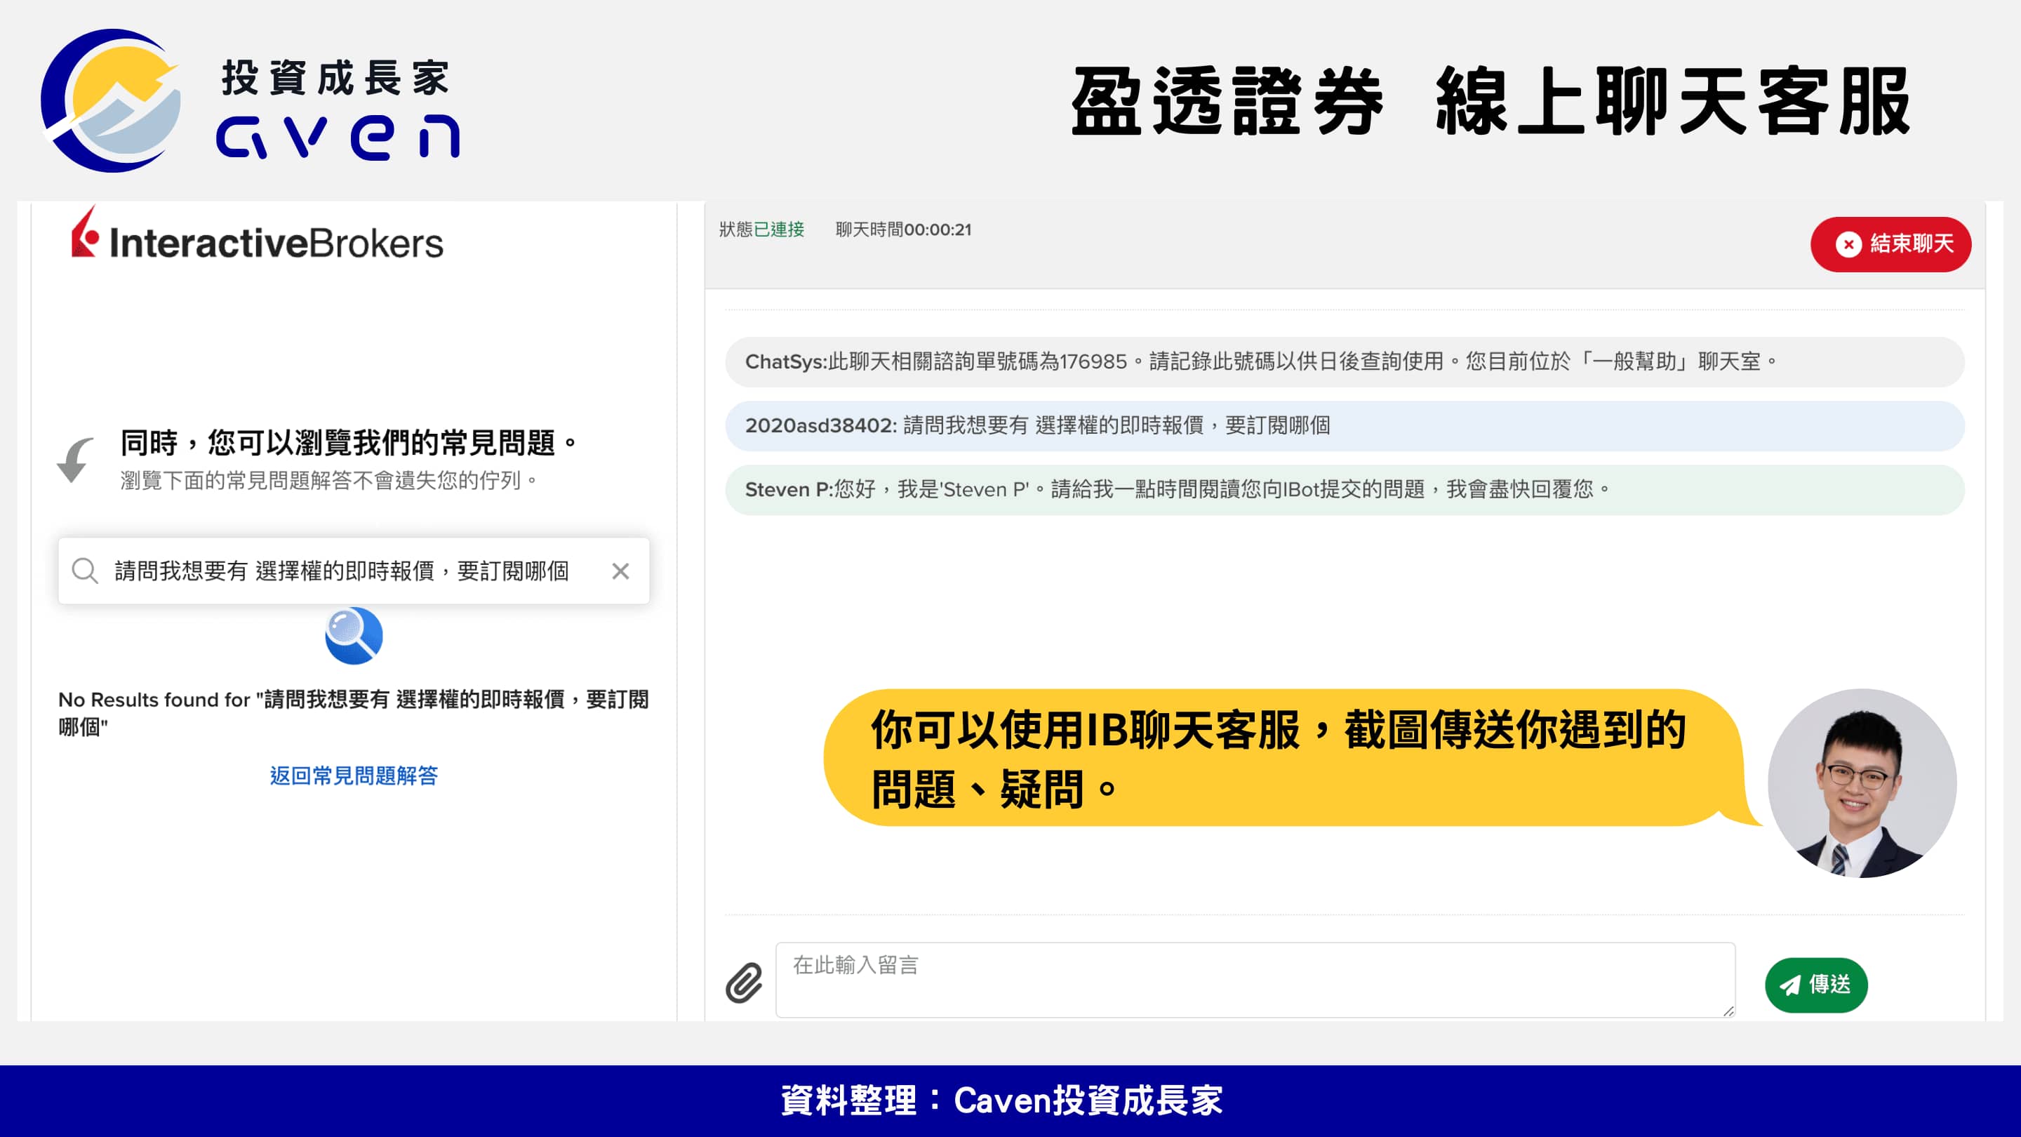Select the ChatSys message with ticket 176985
The width and height of the screenshot is (2021, 1137).
(x=1345, y=361)
